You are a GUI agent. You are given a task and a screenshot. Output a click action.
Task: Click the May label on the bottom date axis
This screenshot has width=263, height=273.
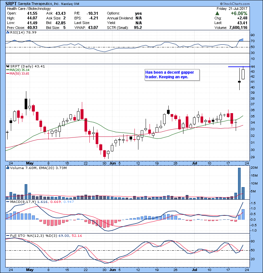point(30,270)
